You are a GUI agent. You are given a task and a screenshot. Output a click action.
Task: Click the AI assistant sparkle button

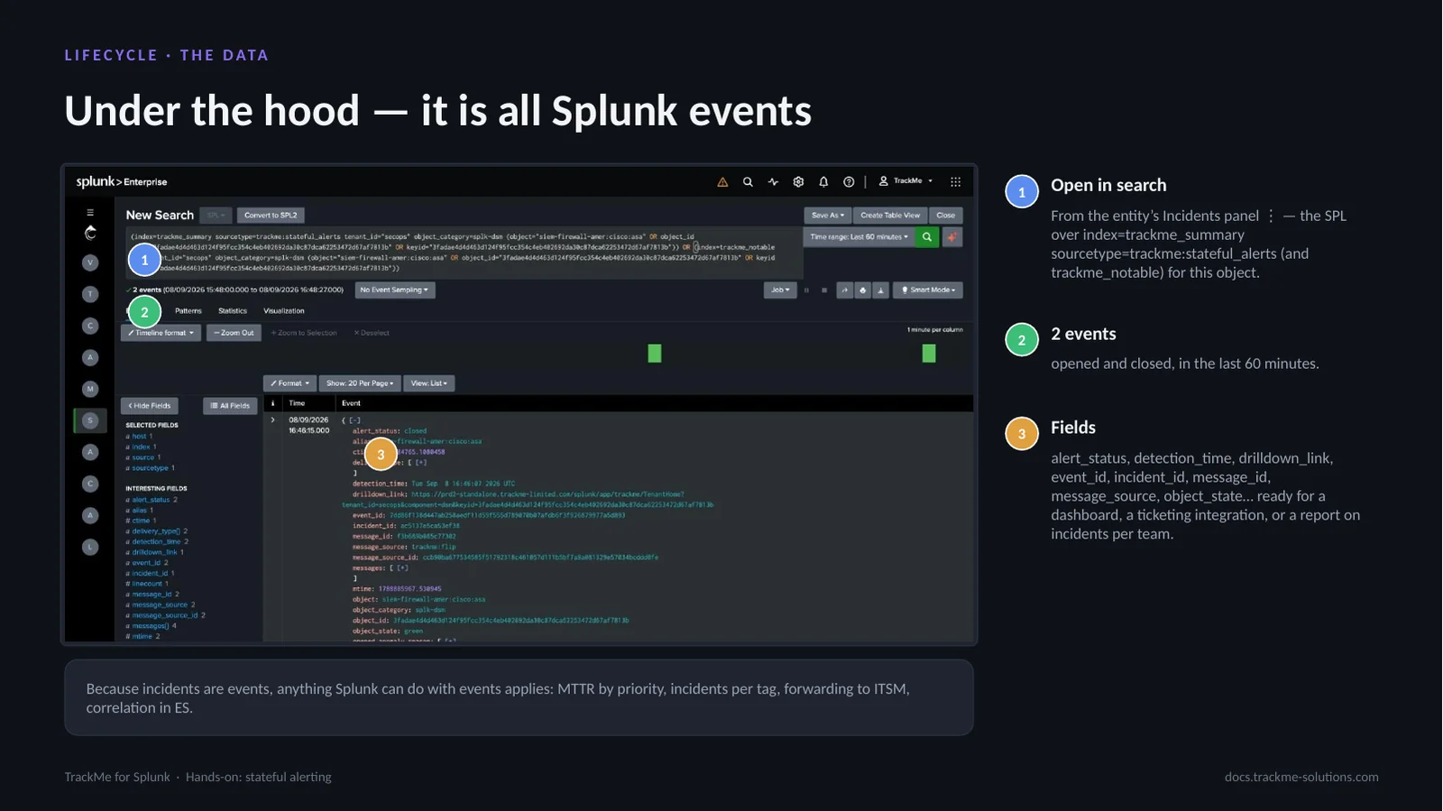click(951, 237)
